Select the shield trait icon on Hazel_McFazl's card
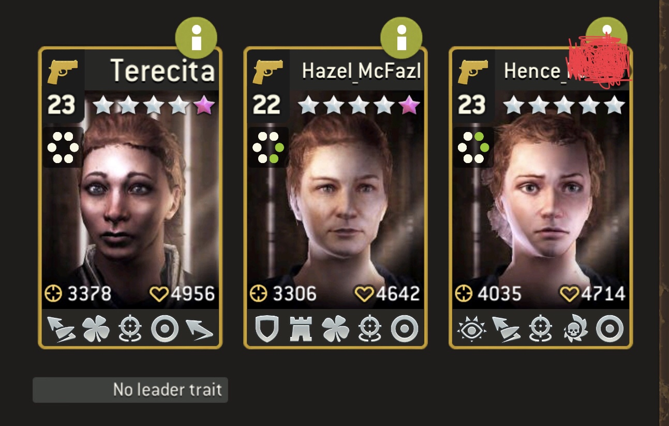 click(x=267, y=329)
